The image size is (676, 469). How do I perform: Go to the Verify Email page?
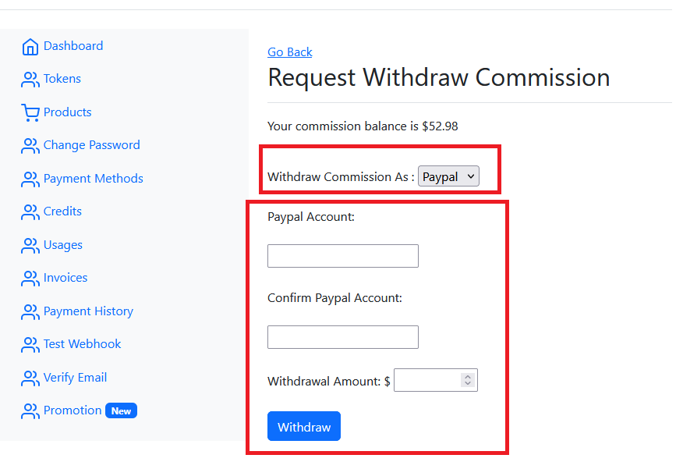coord(75,378)
